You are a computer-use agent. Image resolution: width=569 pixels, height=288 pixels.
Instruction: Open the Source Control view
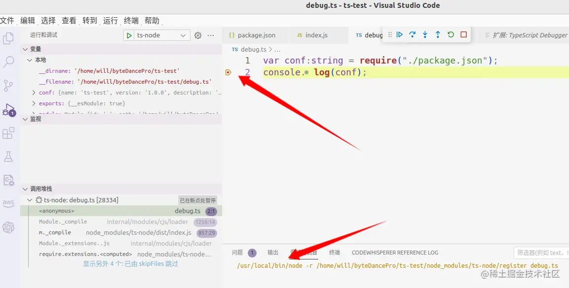click(x=8, y=85)
